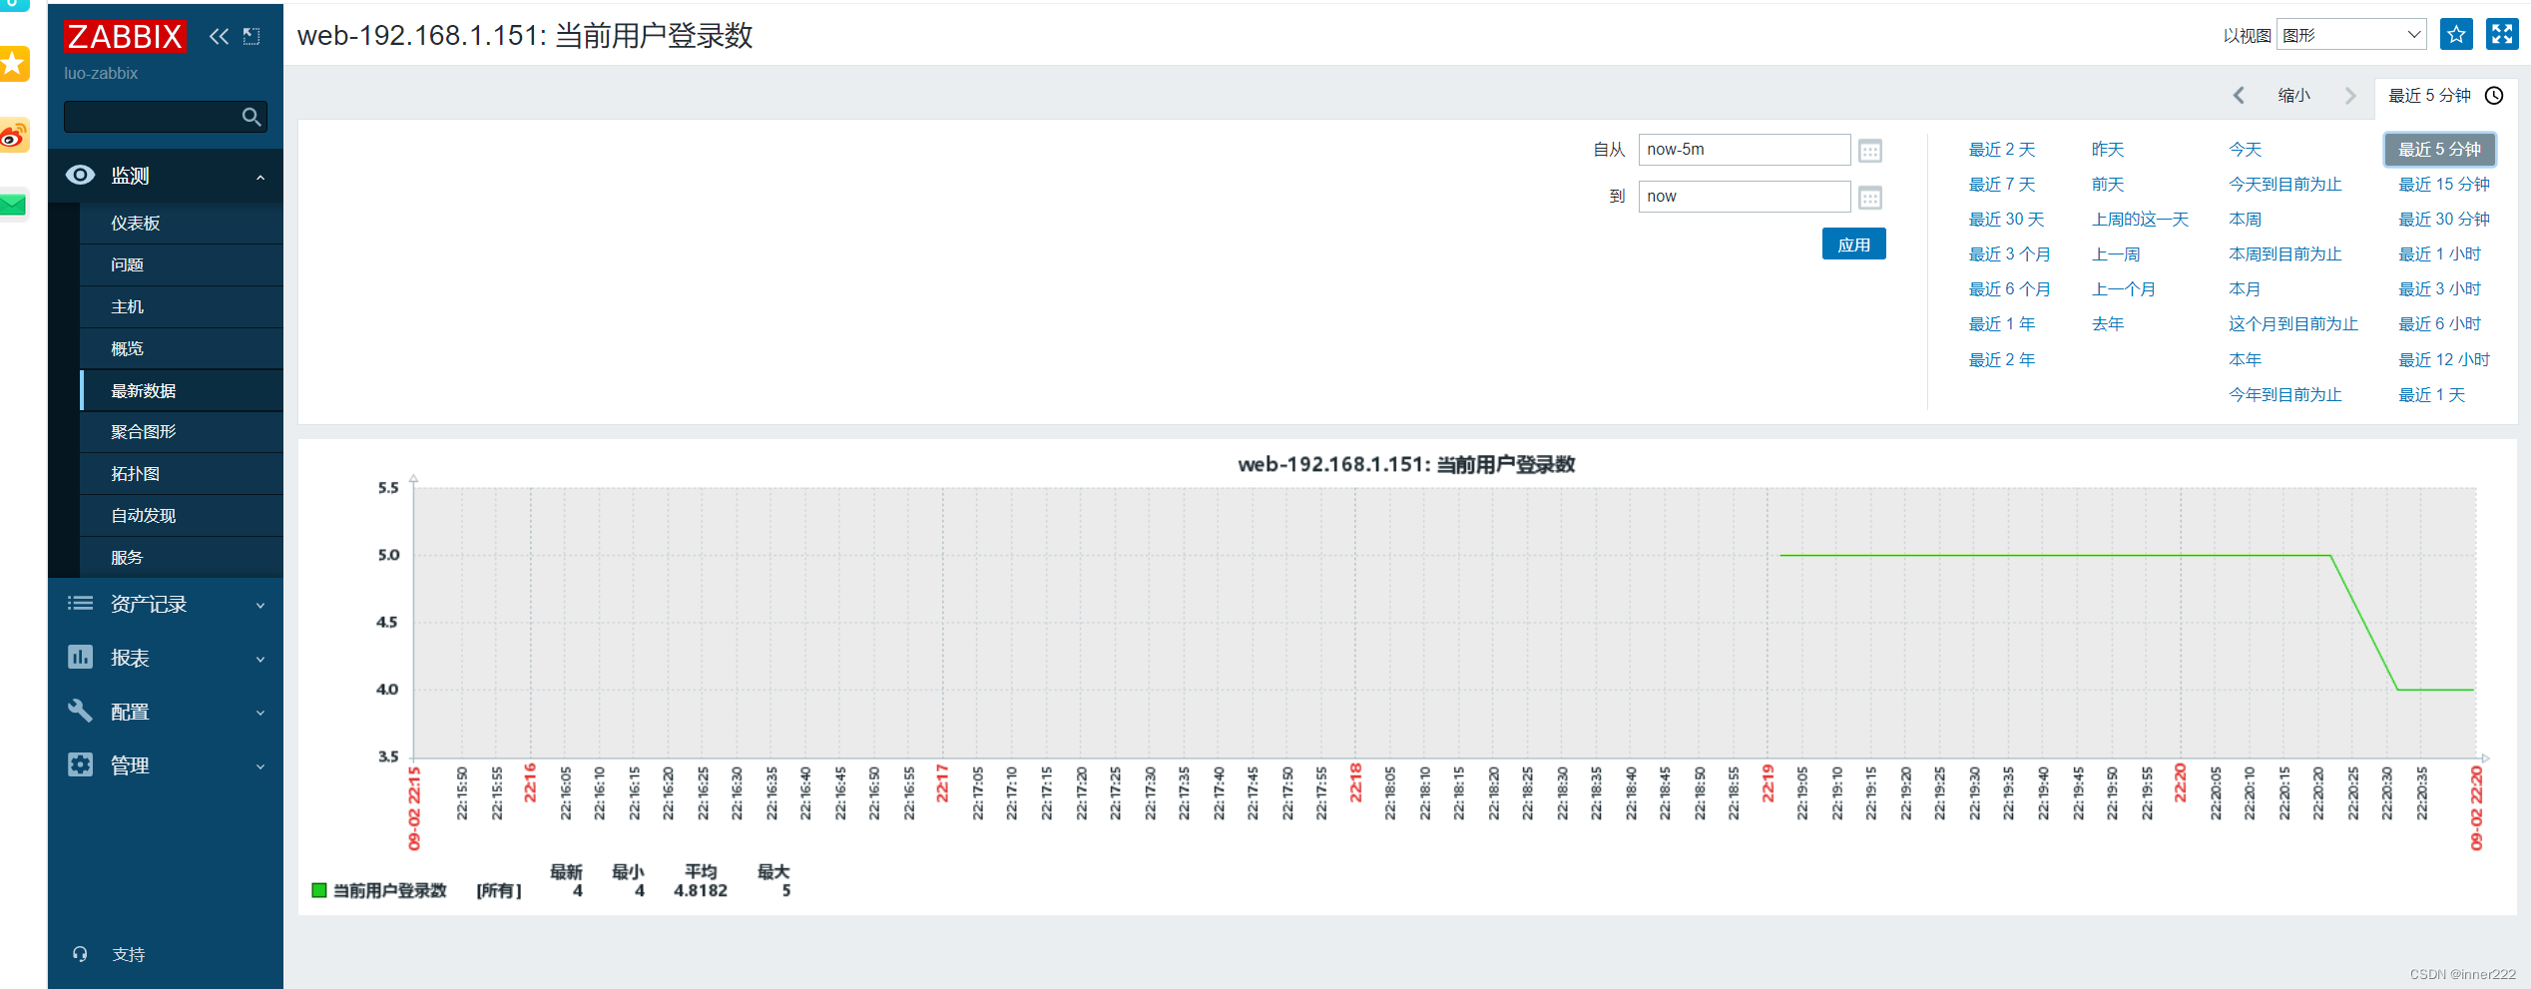
Task: Open 聚合图形 menu item
Action: pyautogui.click(x=182, y=431)
